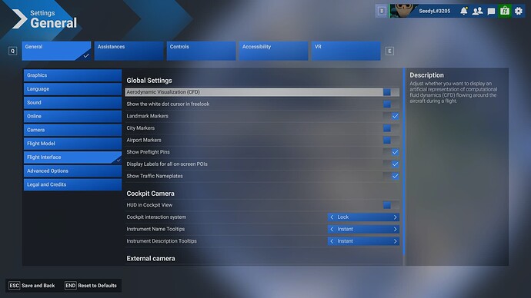
Task: Click right arrow of Cockpit interaction system
Action: click(395, 217)
